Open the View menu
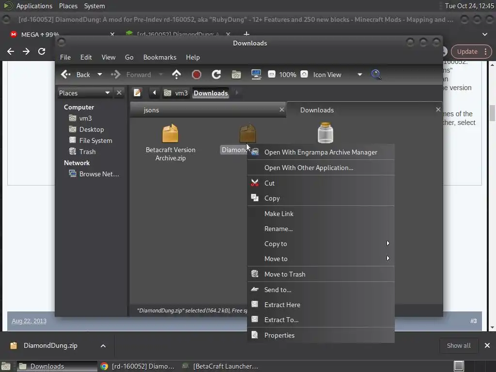This screenshot has height=372, width=496. (108, 57)
